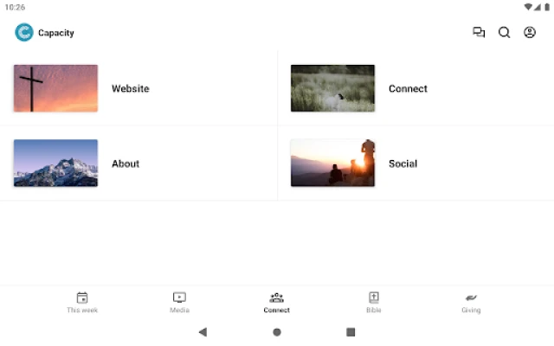Image resolution: width=554 pixels, height=346 pixels.
Task: Tap the cross sunset thumbnail
Action: [55, 88]
